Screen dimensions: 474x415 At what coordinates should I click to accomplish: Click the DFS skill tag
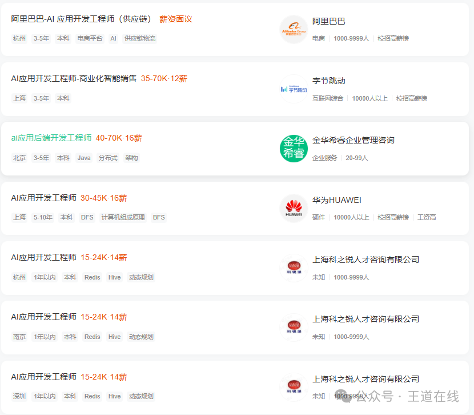pos(87,217)
